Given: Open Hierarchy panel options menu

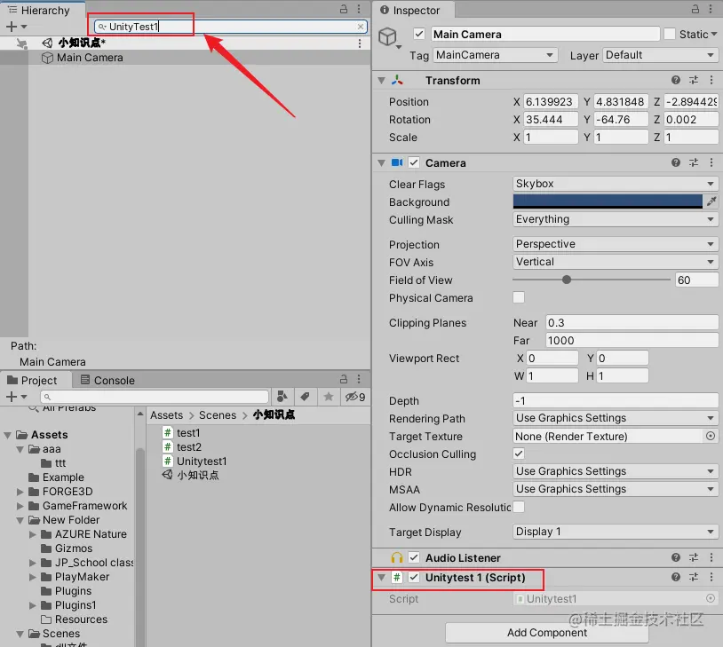Looking at the screenshot, I should (359, 9).
